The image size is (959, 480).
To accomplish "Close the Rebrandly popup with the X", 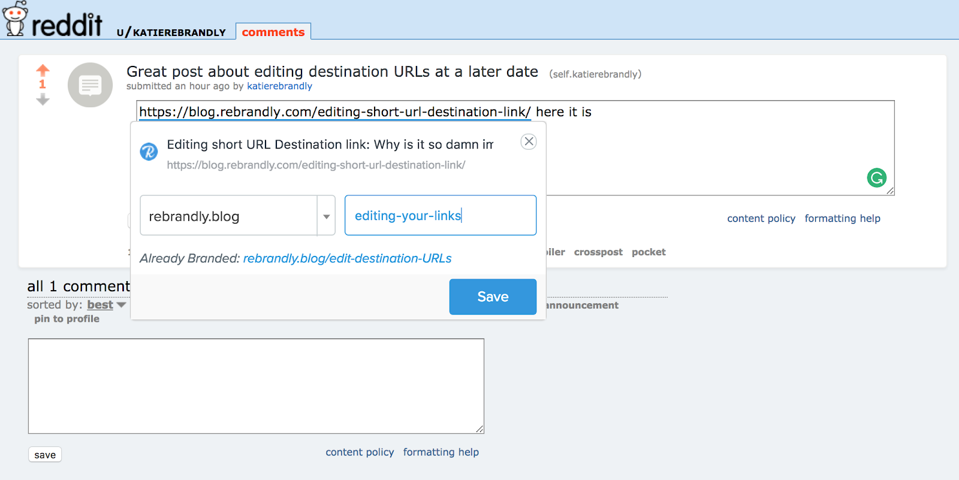I will tap(529, 141).
